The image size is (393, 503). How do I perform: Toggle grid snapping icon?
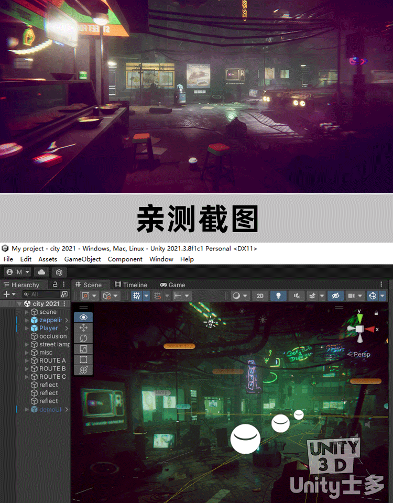(158, 296)
